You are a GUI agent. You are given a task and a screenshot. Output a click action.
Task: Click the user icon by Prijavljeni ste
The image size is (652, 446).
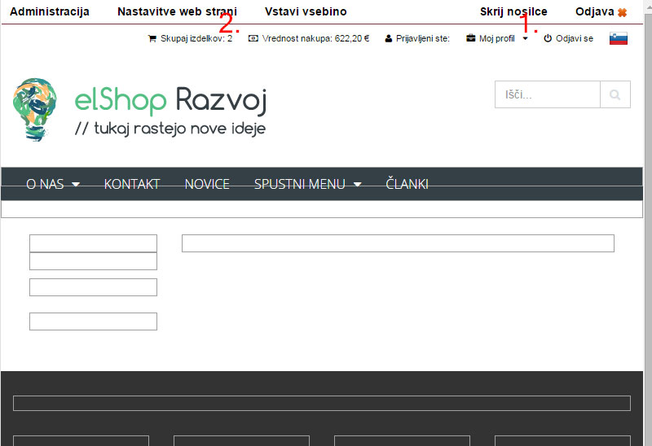click(x=389, y=38)
